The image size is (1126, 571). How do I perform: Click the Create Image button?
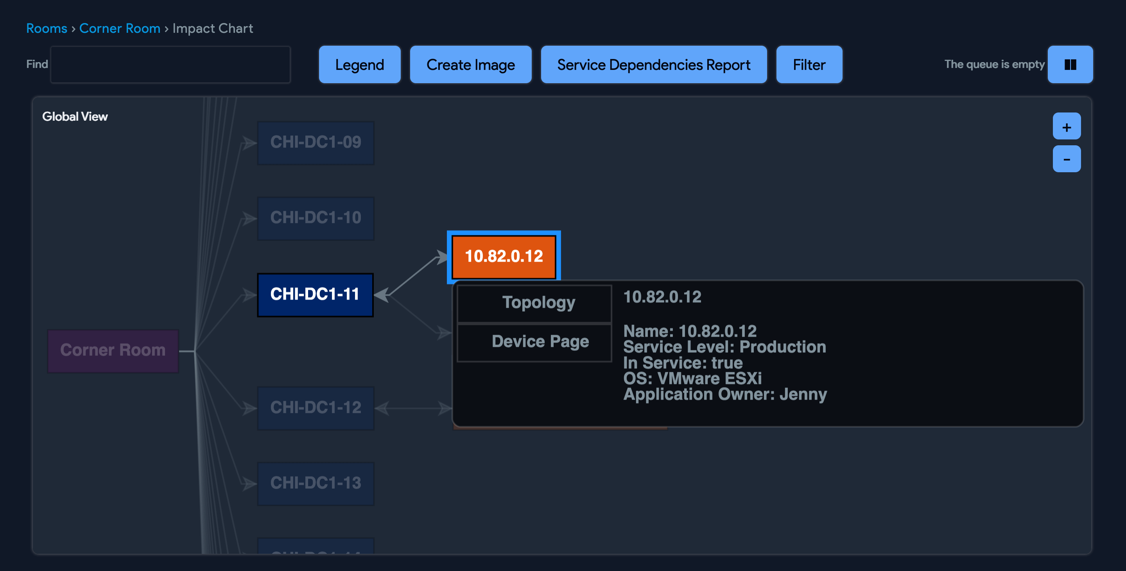[x=470, y=64]
